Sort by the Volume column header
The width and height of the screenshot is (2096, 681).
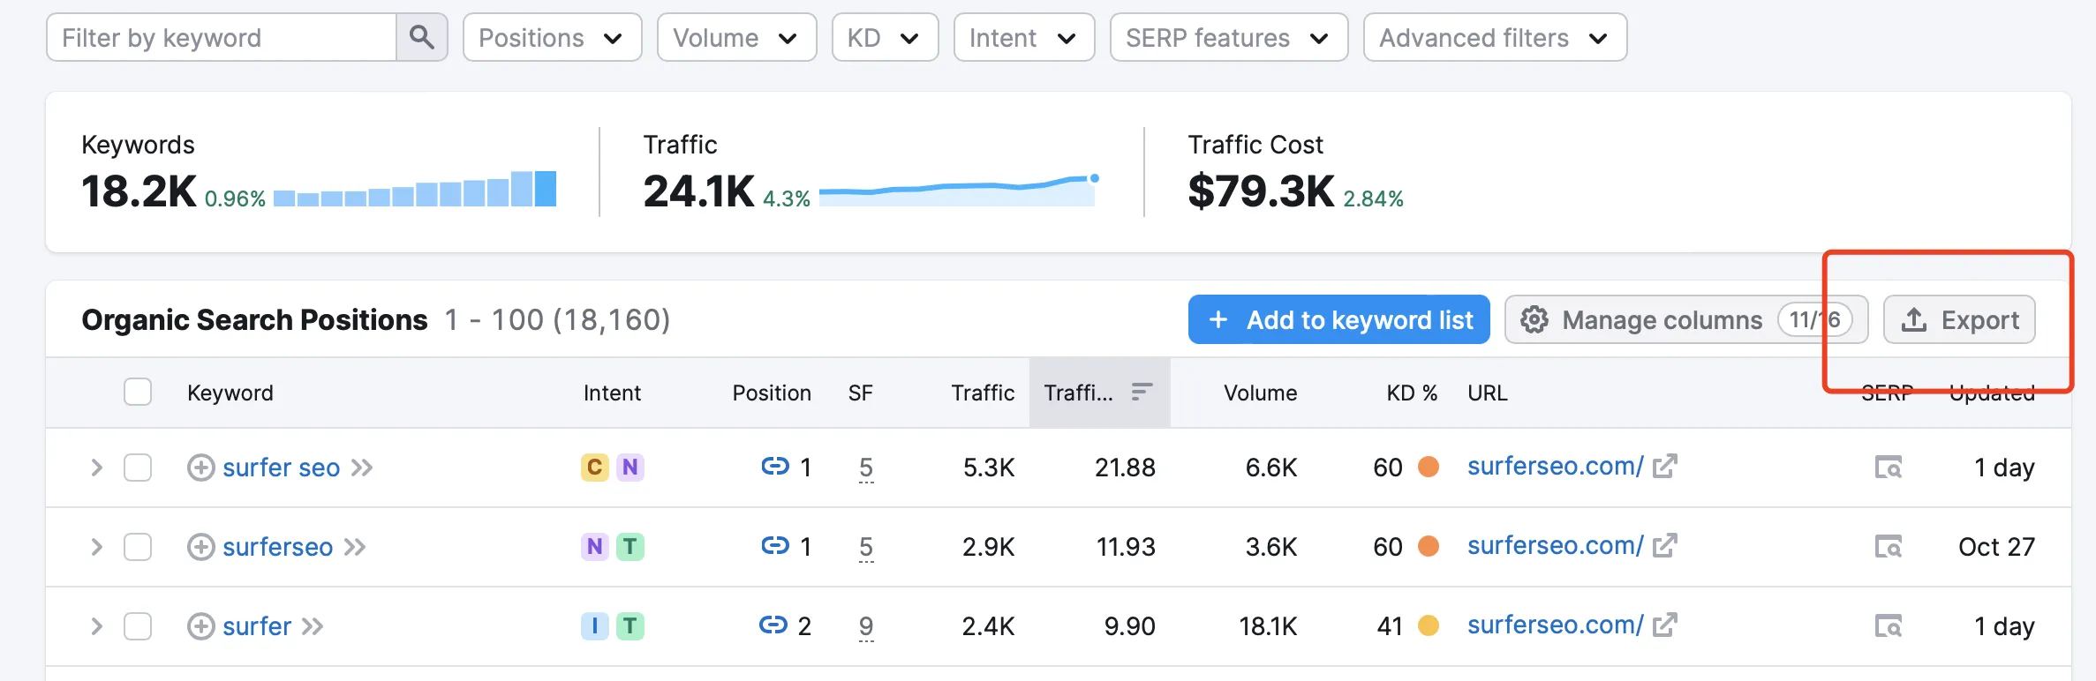[1260, 393]
